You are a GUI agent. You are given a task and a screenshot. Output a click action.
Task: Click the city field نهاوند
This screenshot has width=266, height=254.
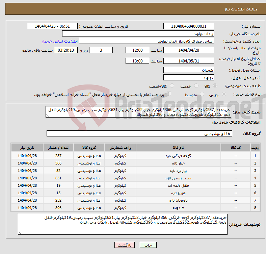[x=188, y=77]
